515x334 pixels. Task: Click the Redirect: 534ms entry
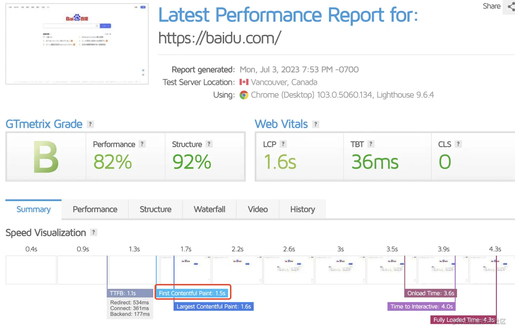129,302
